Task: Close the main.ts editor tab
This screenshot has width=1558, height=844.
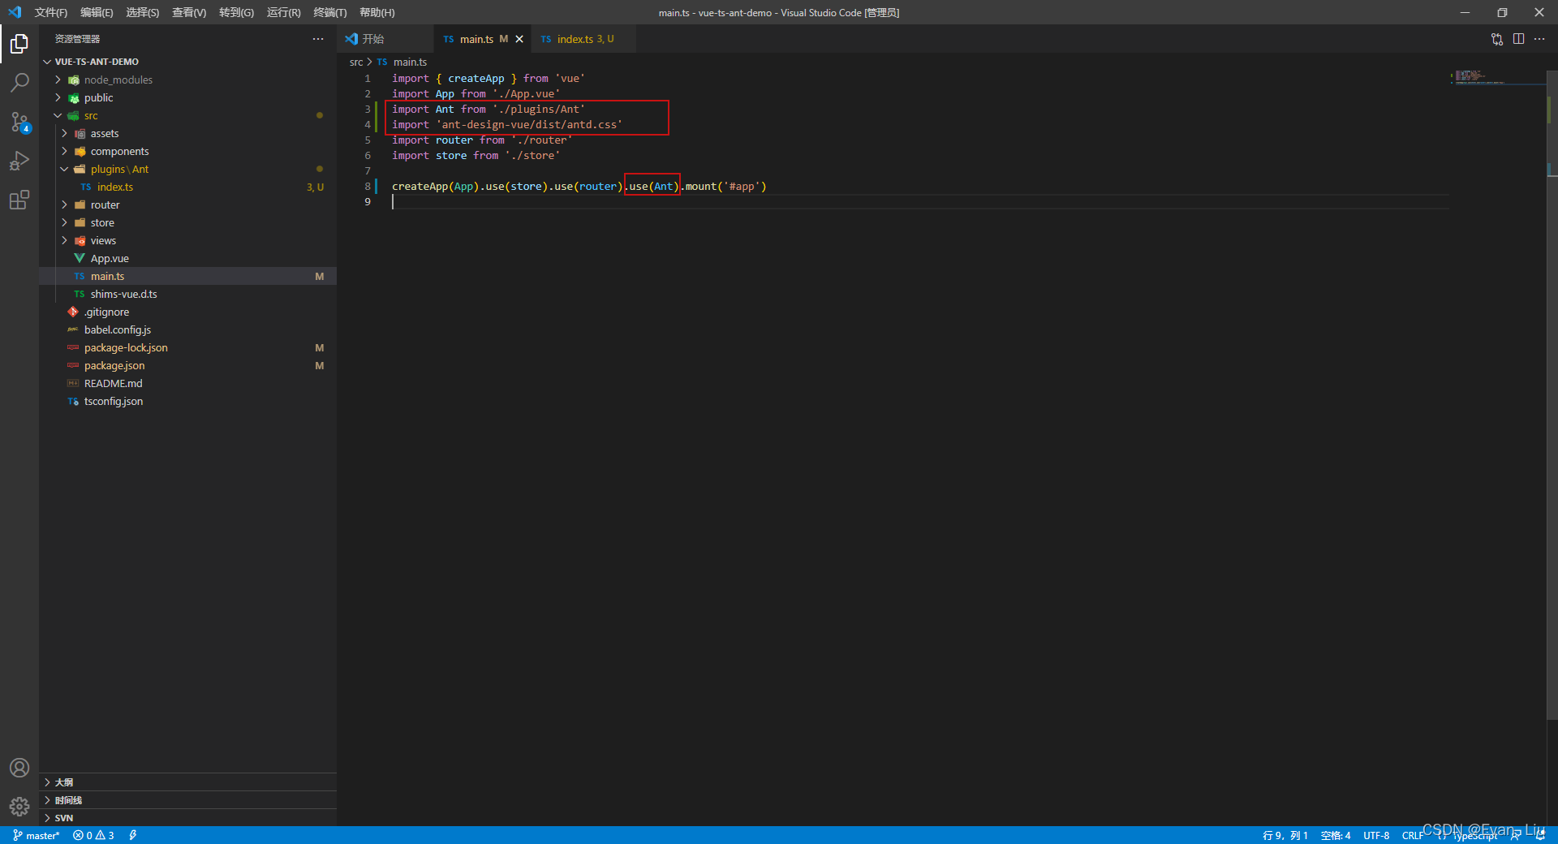Action: coord(519,39)
